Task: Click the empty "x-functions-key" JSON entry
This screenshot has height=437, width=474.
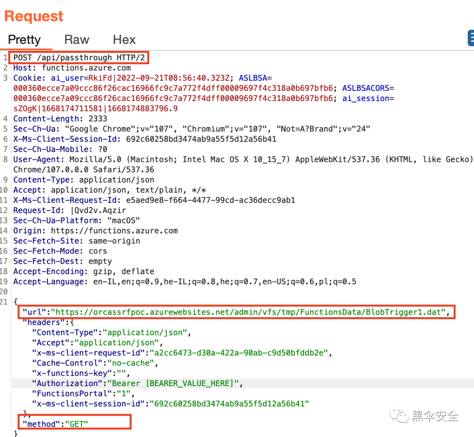Action: coord(81,373)
